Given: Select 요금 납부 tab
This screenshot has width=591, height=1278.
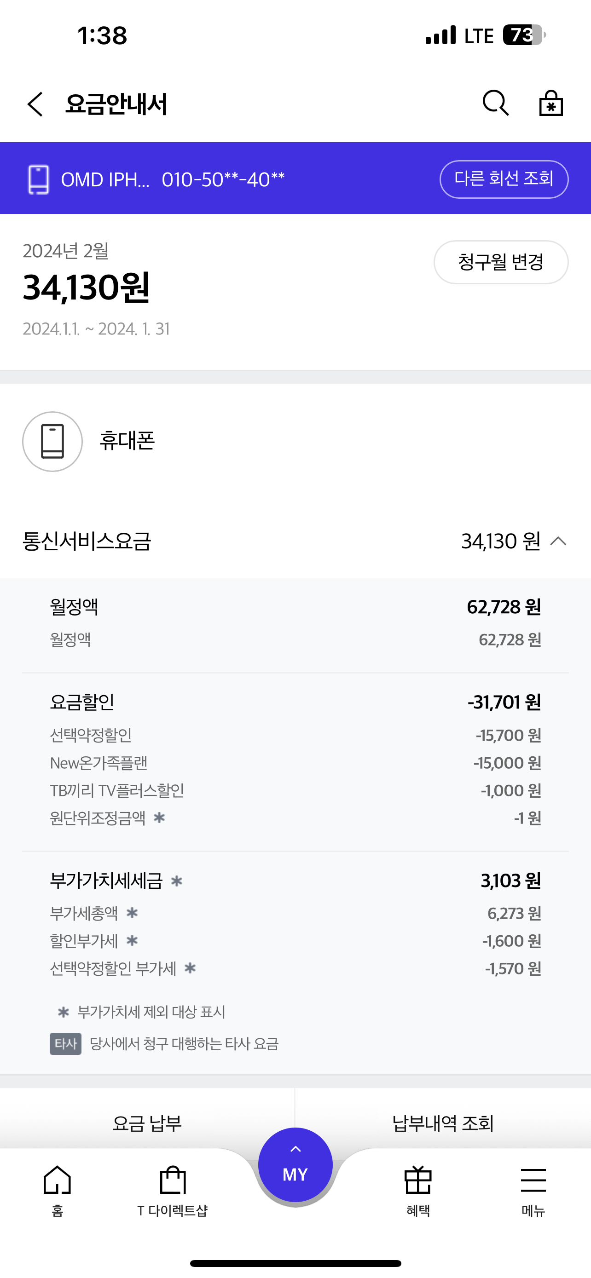Looking at the screenshot, I should point(147,1123).
